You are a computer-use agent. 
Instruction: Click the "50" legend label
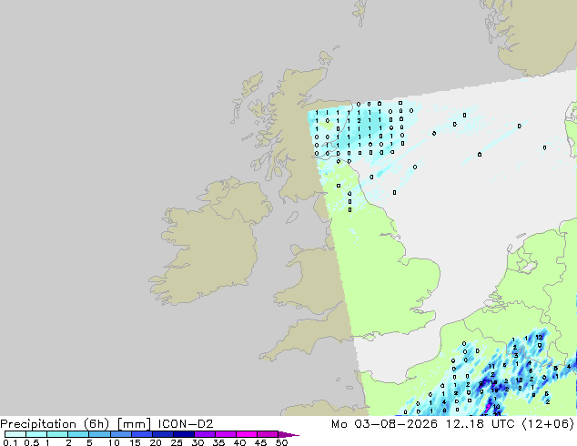pyautogui.click(x=281, y=442)
